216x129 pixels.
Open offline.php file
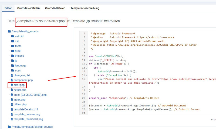(x=20, y=105)
